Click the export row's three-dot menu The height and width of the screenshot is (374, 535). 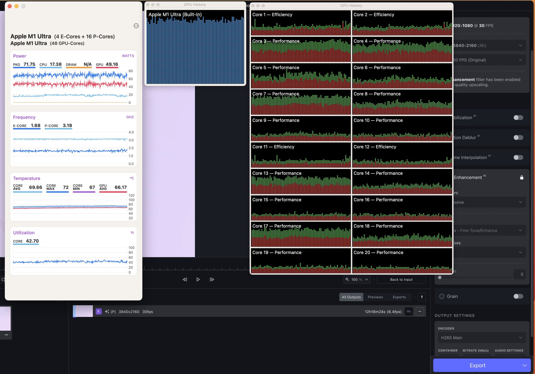(x=420, y=311)
